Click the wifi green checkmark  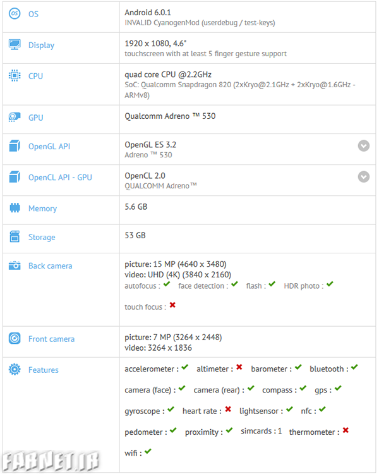point(148,452)
